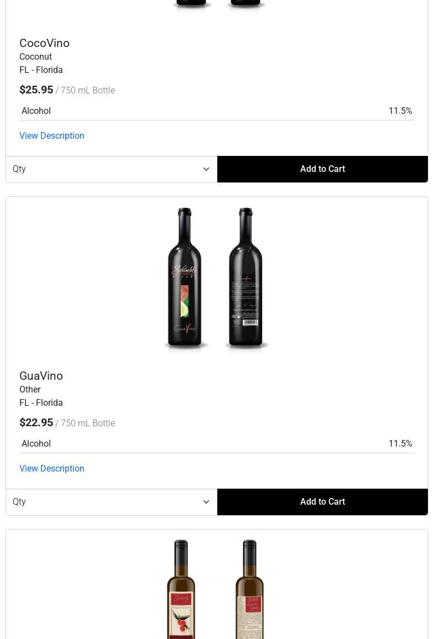This screenshot has height=639, width=434.
Task: Open GuaVino's View Description link
Action: (x=52, y=469)
